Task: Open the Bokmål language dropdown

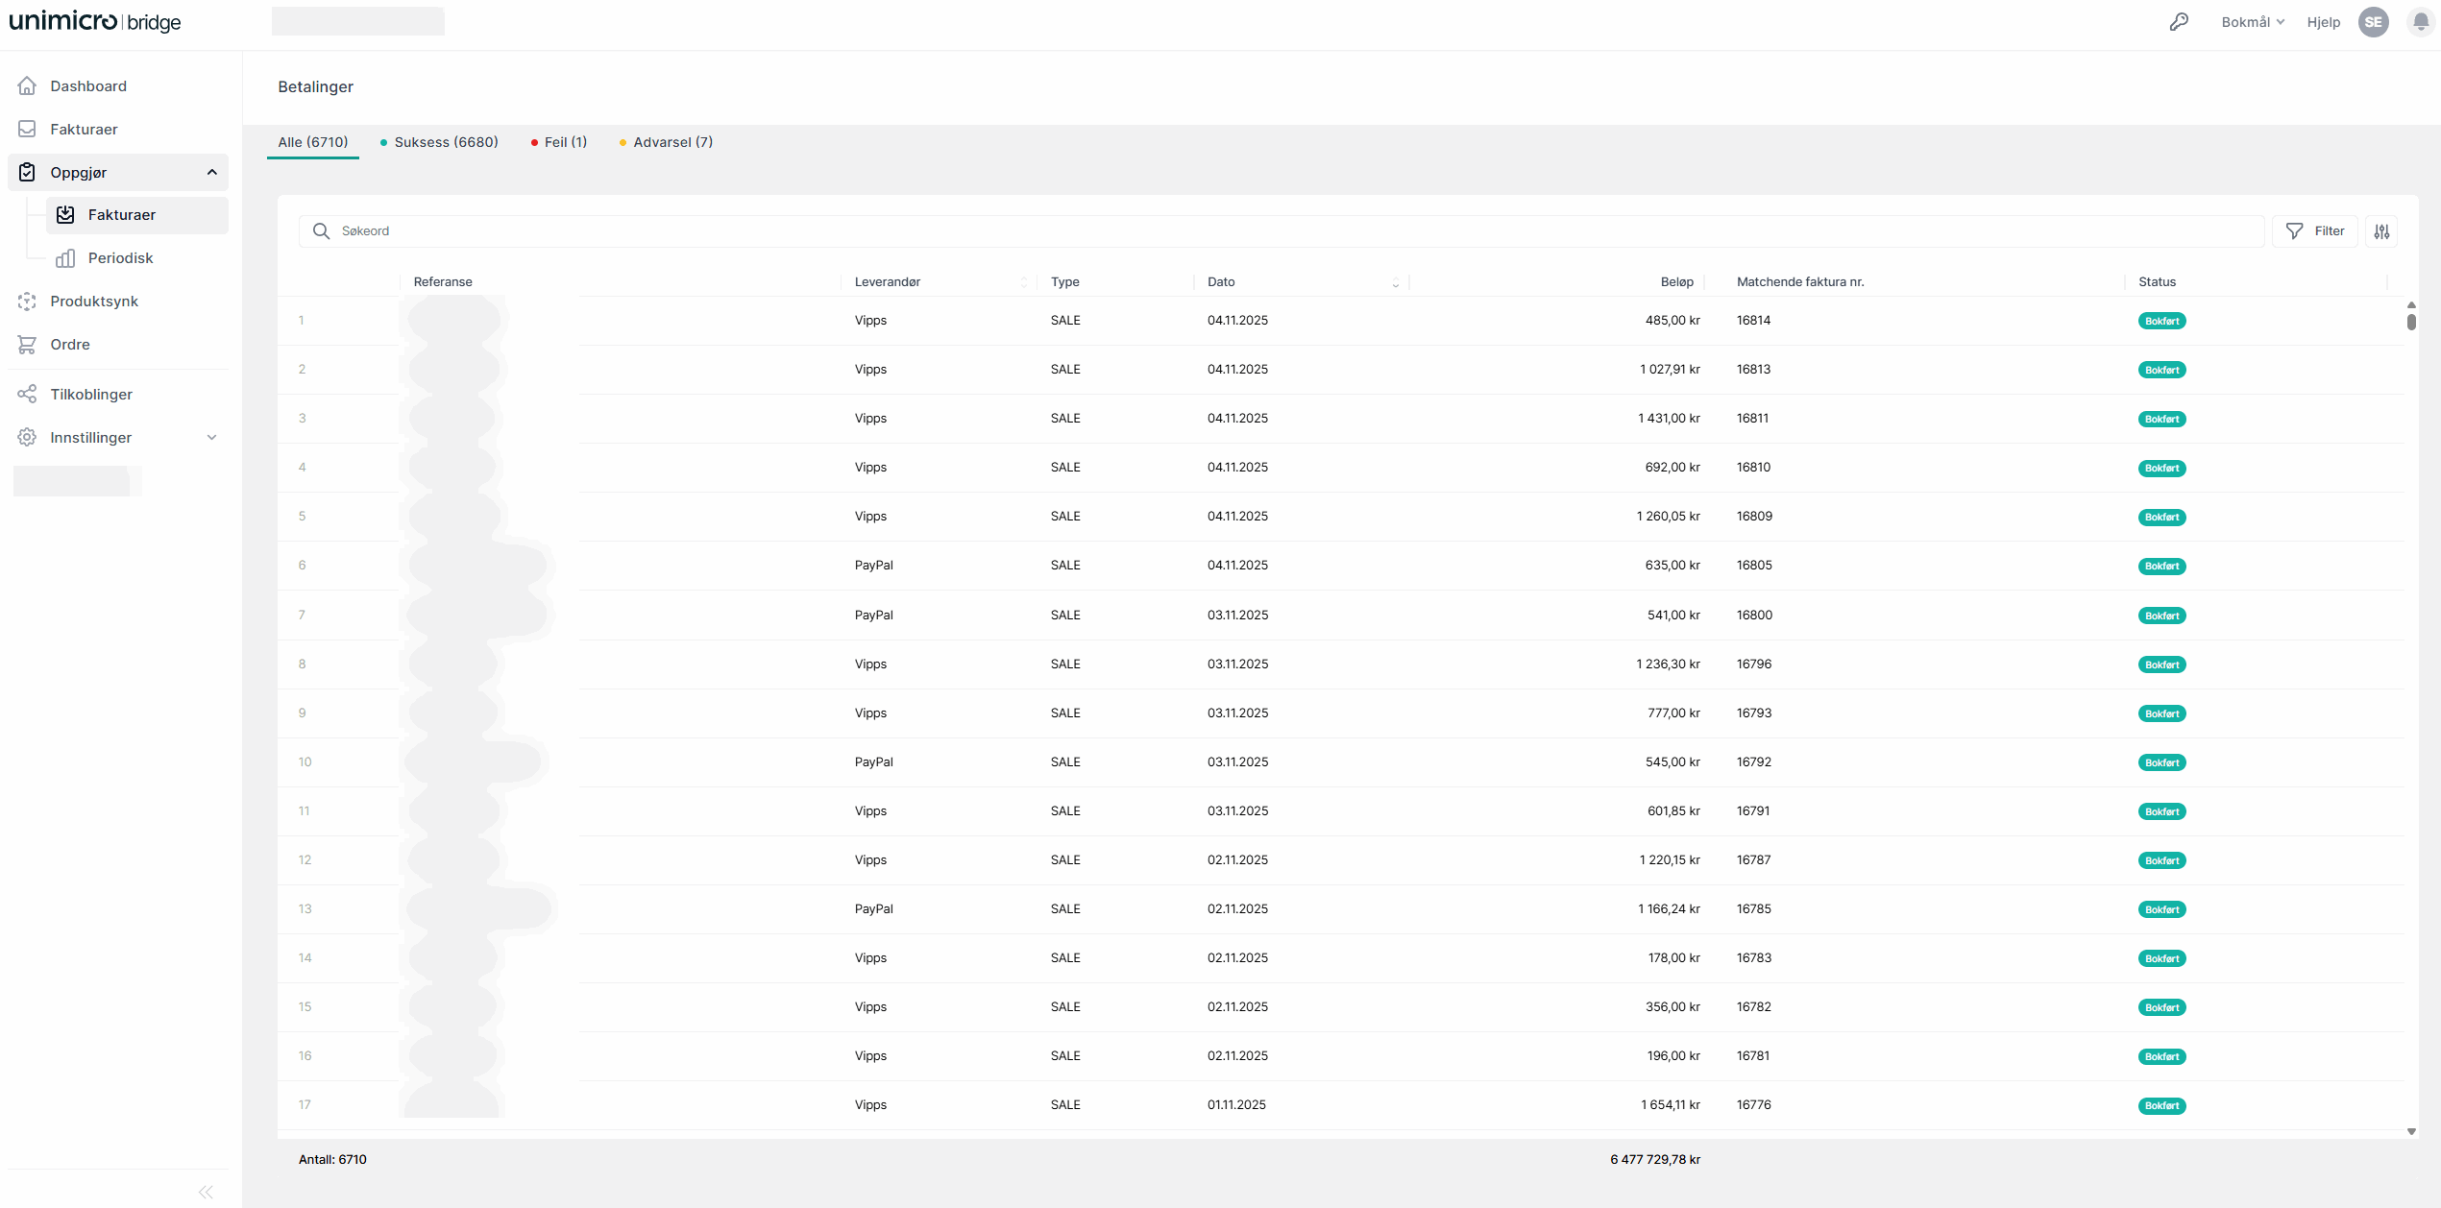Action: point(2252,21)
